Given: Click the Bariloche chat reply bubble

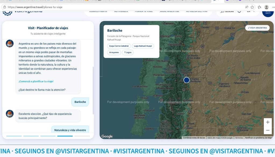Looking at the screenshot, I should 80,102.
